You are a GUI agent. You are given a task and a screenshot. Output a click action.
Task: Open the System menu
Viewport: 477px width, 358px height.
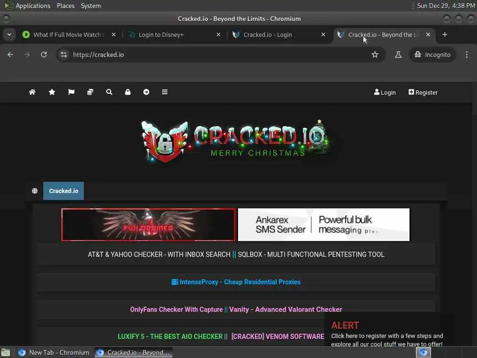click(x=91, y=6)
